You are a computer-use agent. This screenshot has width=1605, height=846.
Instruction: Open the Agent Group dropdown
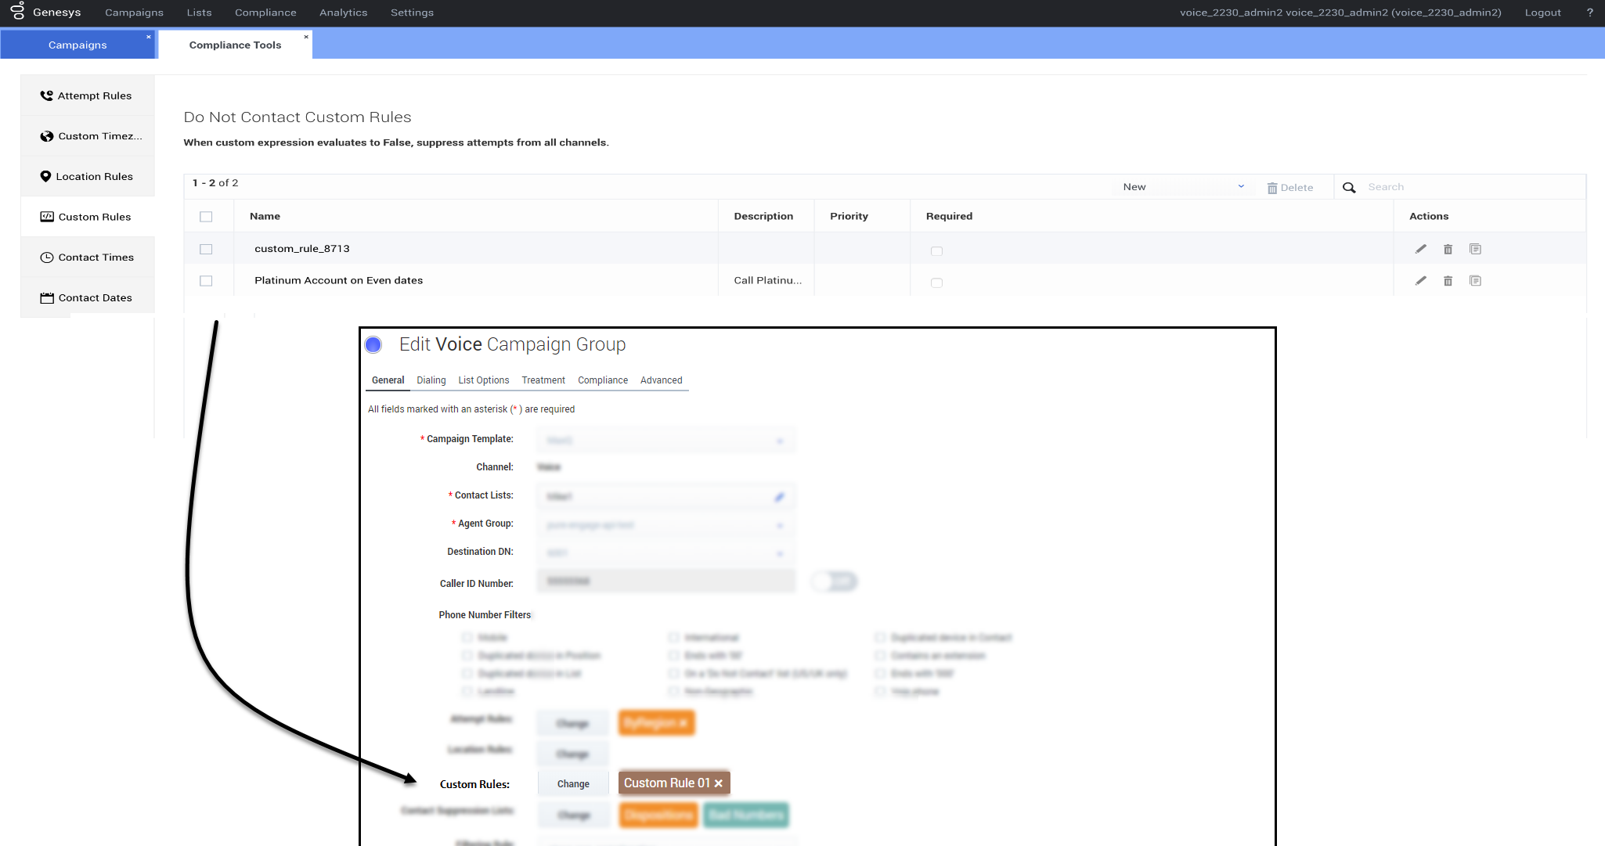point(665,525)
